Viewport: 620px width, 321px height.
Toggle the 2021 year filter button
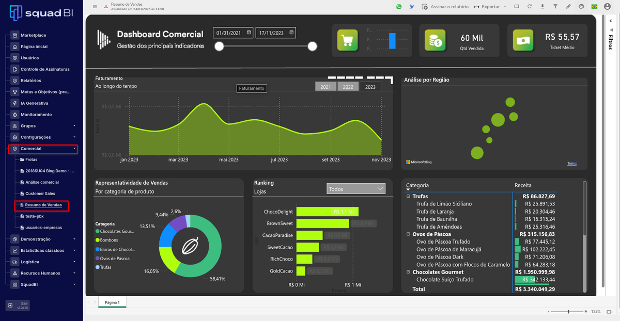pyautogui.click(x=326, y=87)
